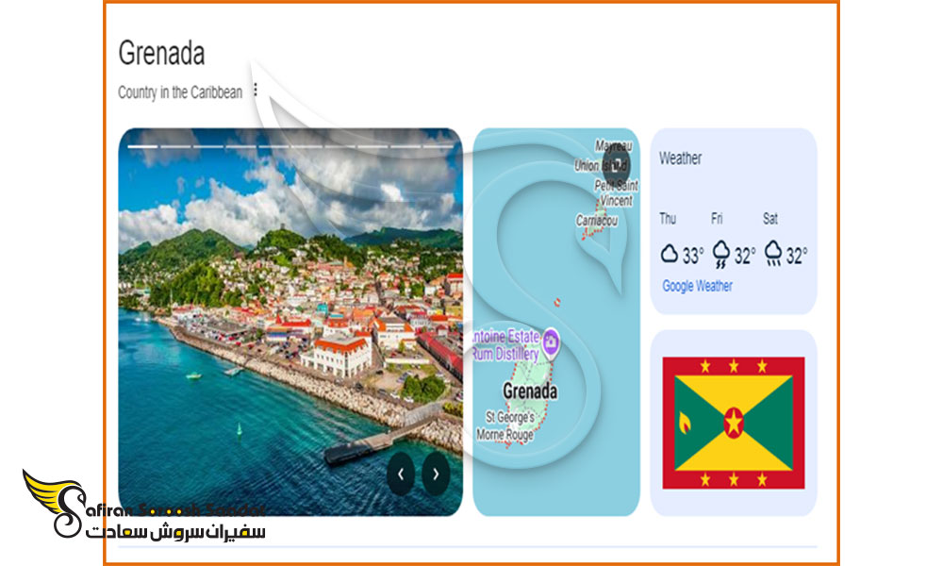This screenshot has width=943, height=566.
Task: Open the three-dot more options menu
Action: click(256, 91)
